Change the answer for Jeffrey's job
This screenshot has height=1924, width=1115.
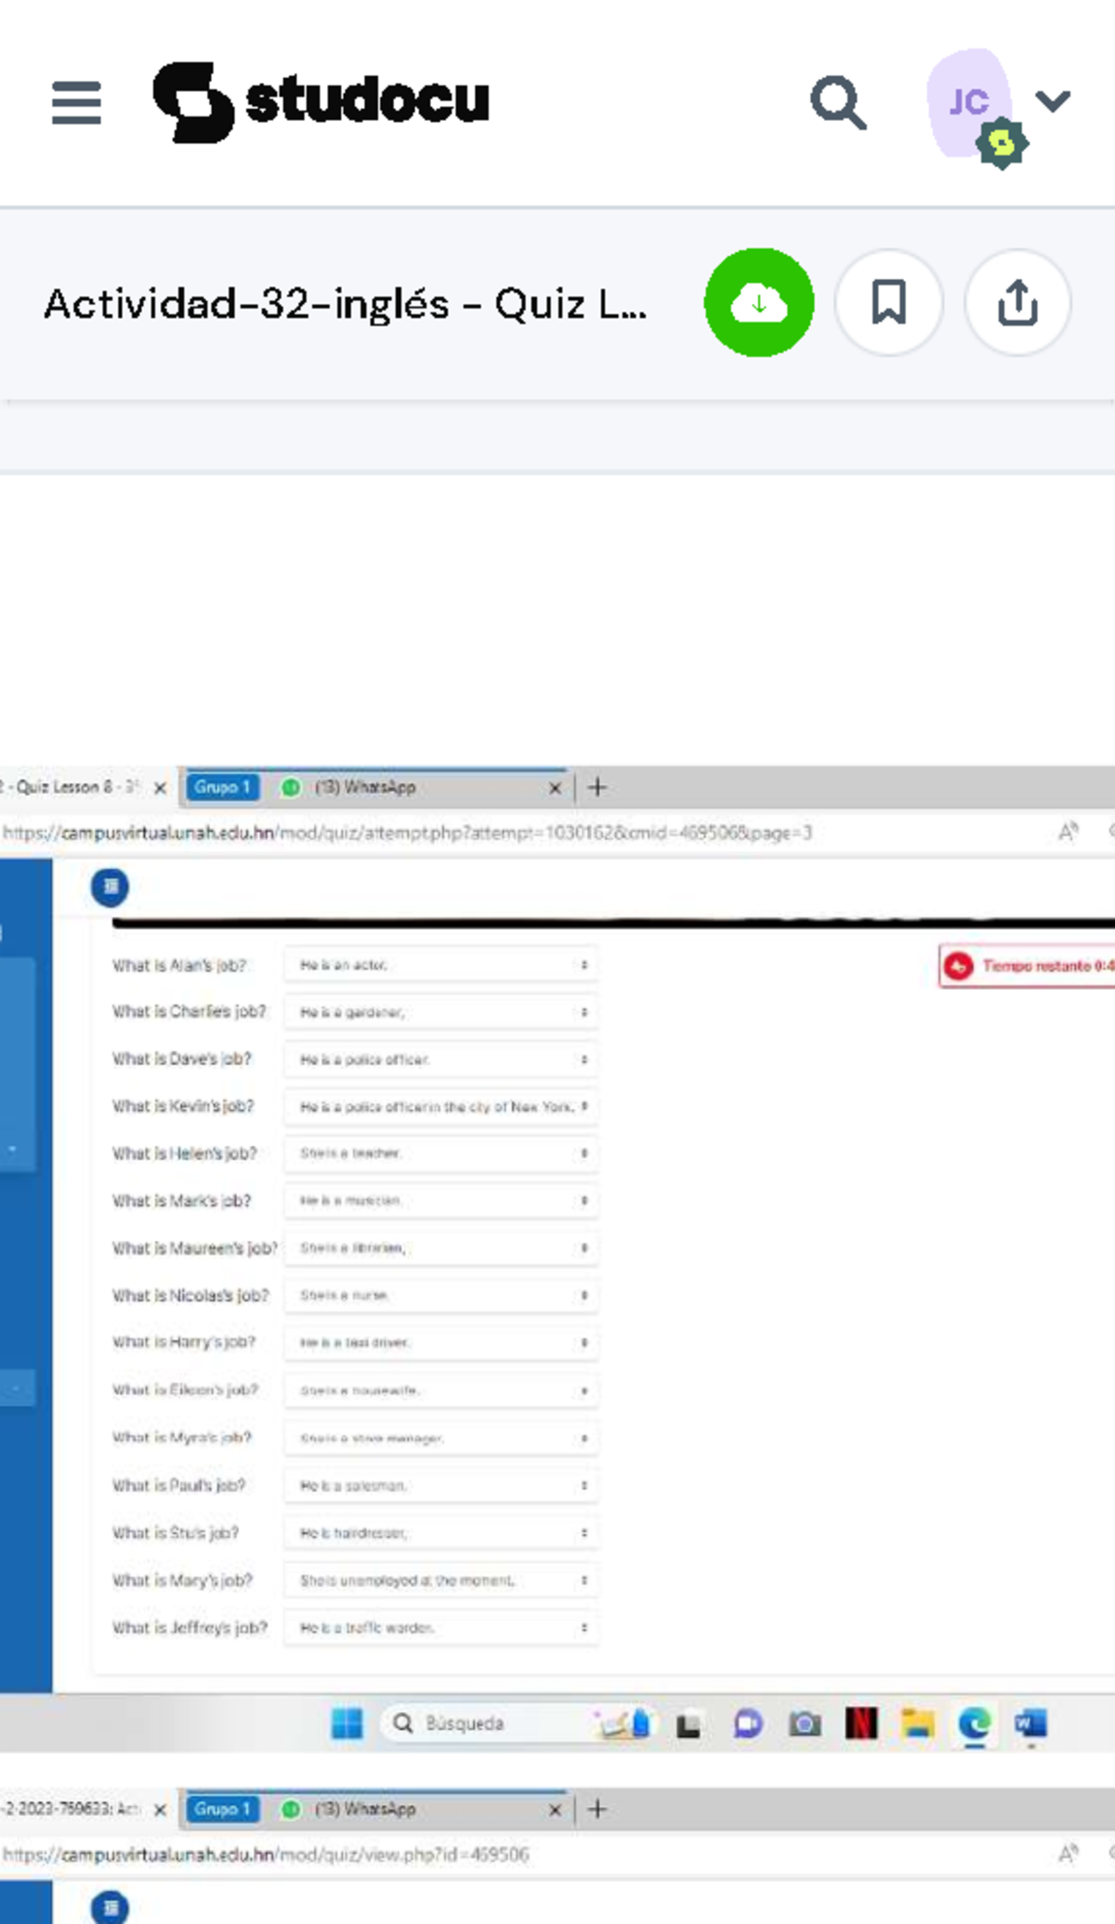tap(440, 1627)
